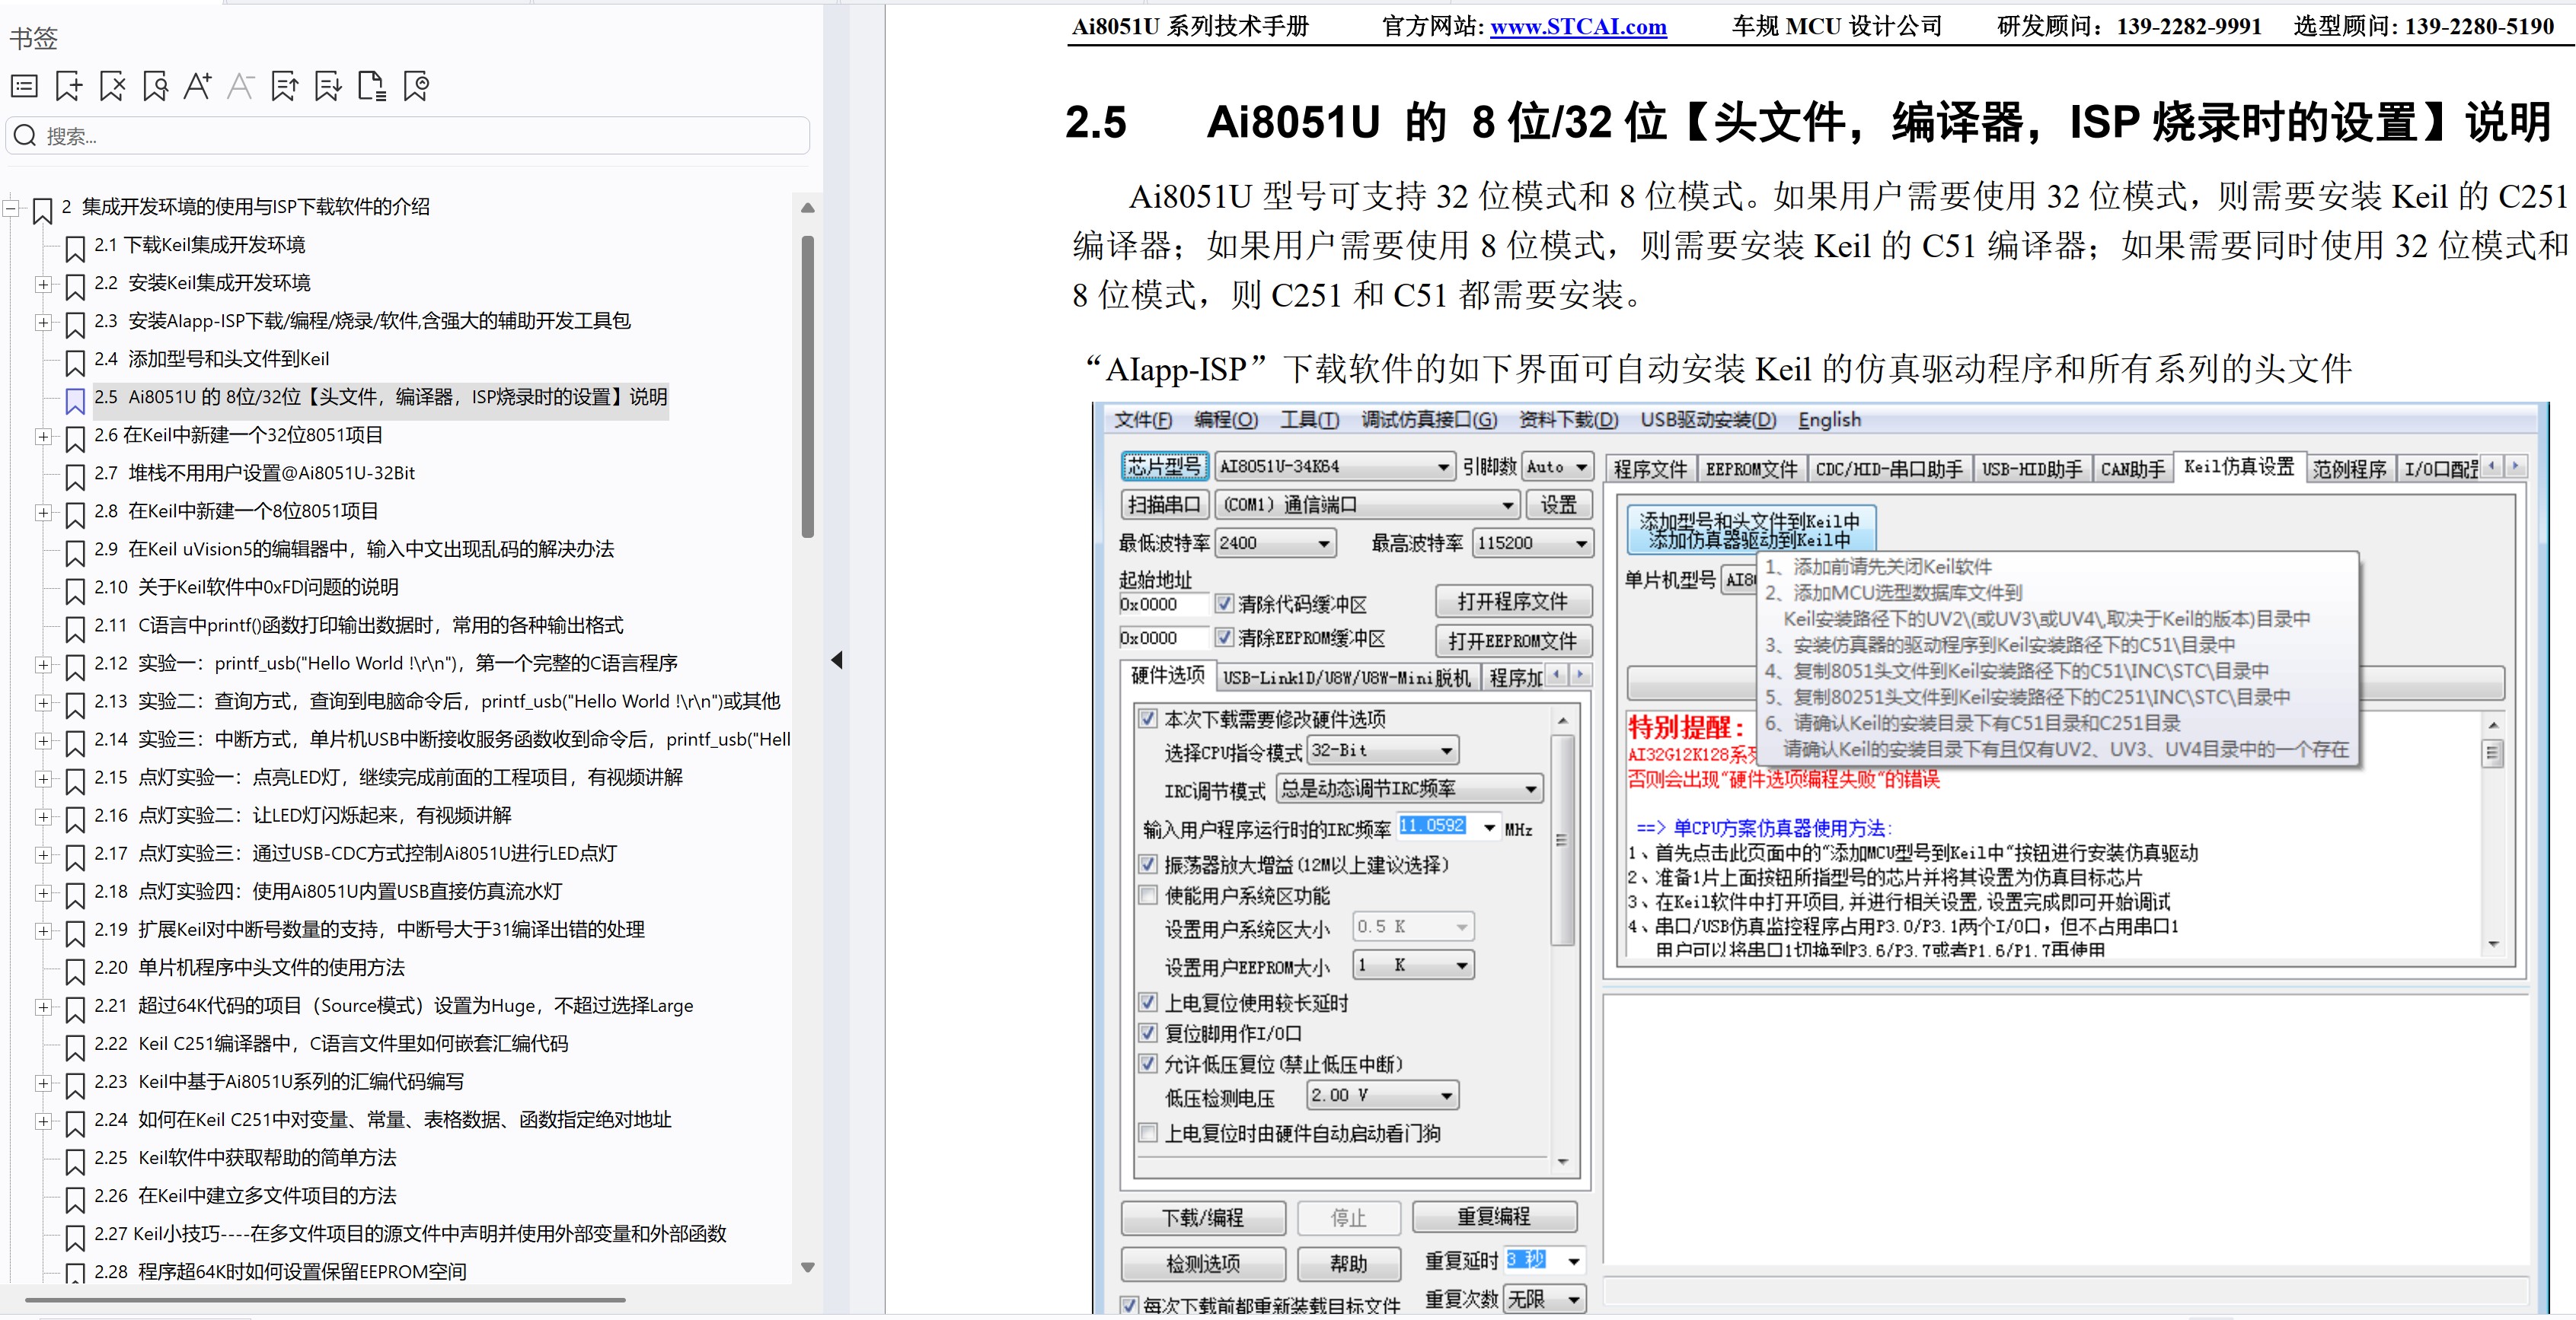Click the 检测选项 button
Image resolution: width=2576 pixels, height=1320 pixels.
tap(1203, 1264)
